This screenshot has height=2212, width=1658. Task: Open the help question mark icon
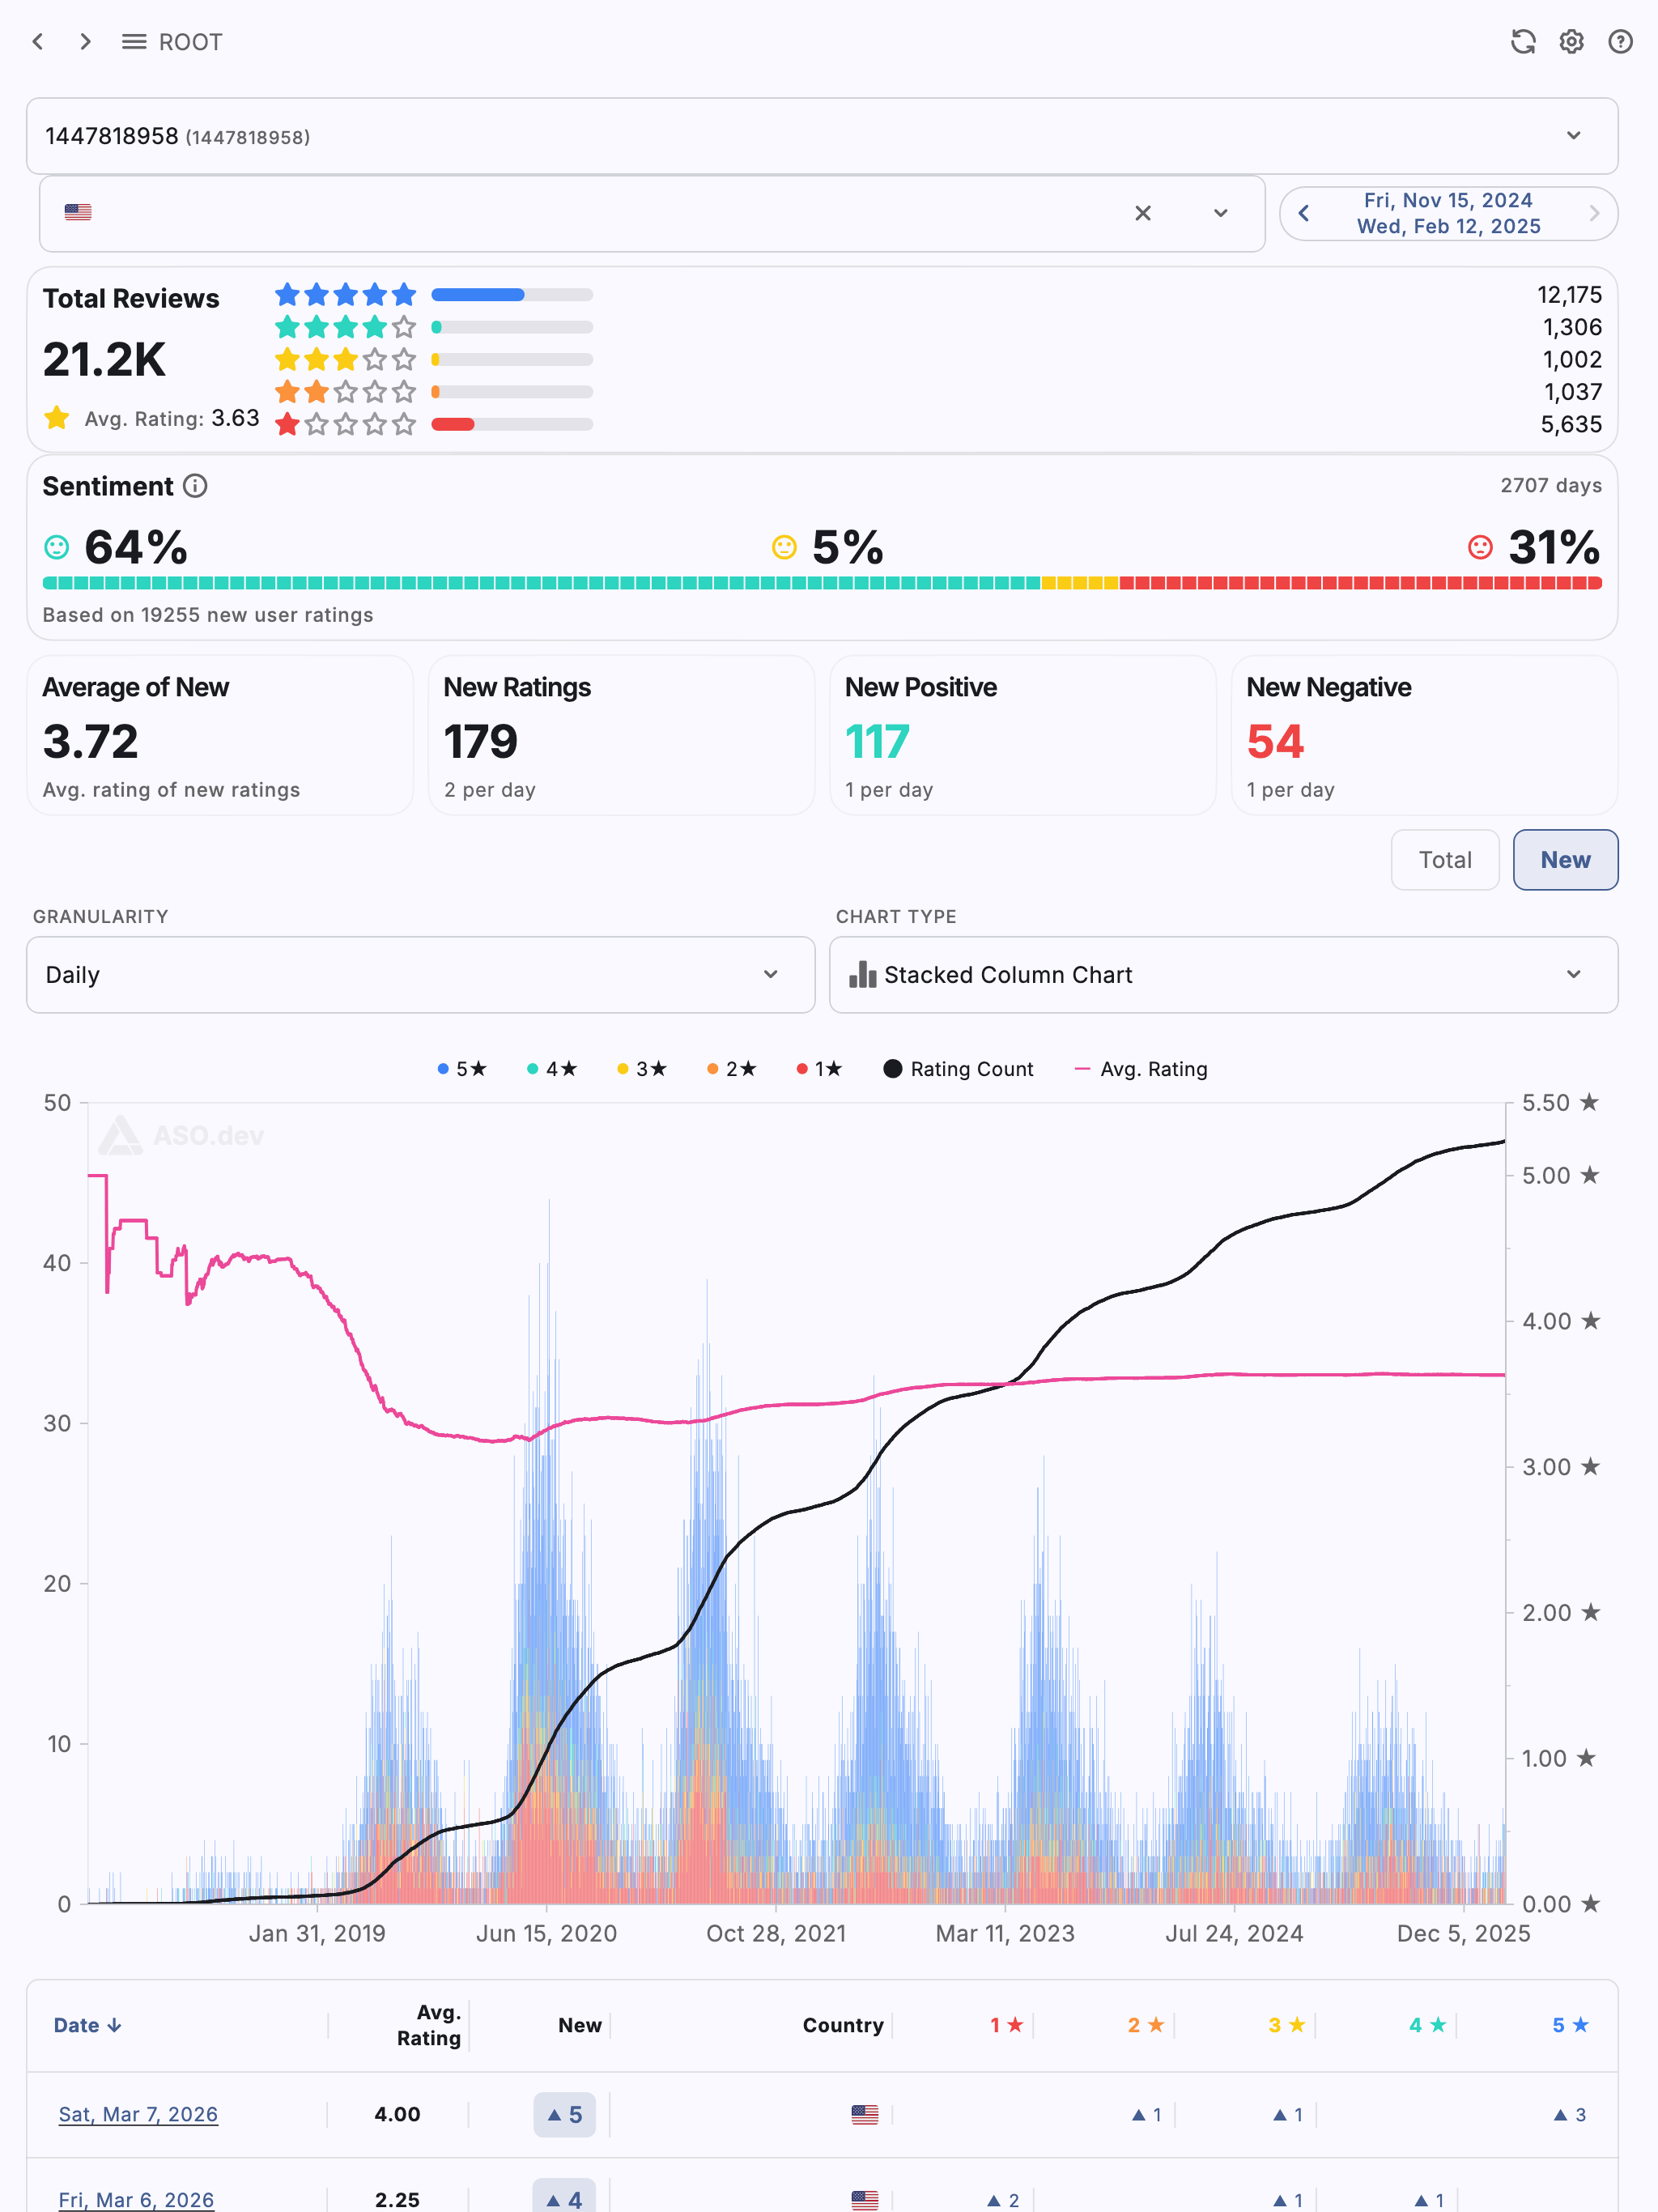[1620, 41]
